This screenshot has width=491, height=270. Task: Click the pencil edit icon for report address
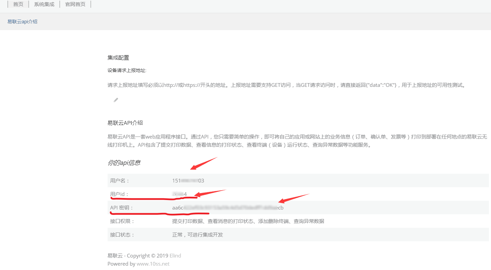pos(116,100)
